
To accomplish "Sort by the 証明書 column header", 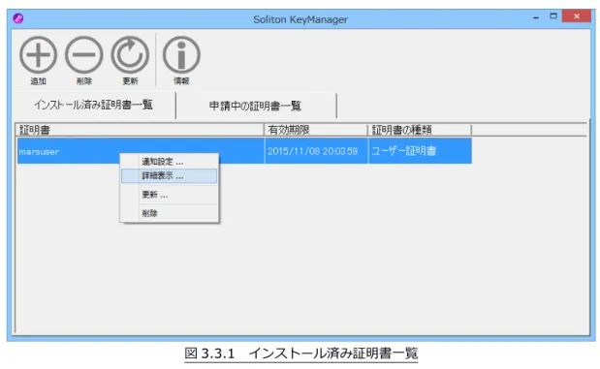I will tap(140, 130).
